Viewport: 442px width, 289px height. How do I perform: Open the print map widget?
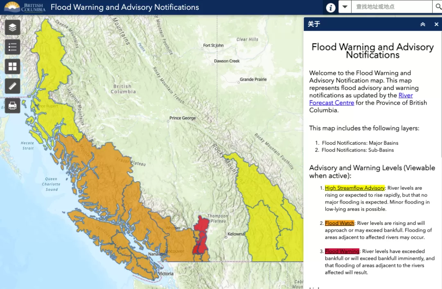tap(12, 105)
